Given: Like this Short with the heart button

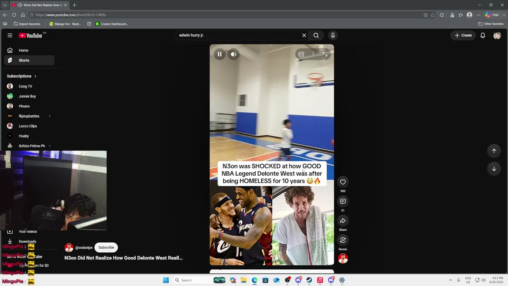Looking at the screenshot, I should point(343,182).
